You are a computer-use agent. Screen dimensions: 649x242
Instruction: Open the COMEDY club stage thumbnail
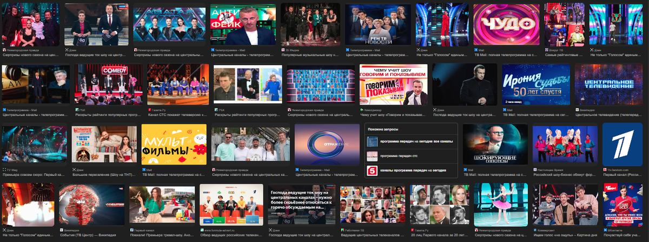click(x=108, y=84)
